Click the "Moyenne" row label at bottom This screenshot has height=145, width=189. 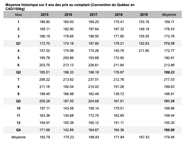pyautogui.click(x=18, y=137)
